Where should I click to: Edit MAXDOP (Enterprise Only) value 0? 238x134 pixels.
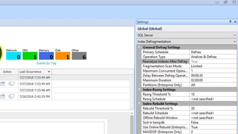point(213,132)
